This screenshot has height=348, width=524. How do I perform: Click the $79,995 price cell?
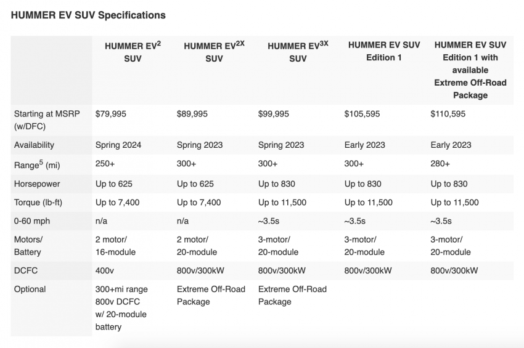[x=111, y=114]
